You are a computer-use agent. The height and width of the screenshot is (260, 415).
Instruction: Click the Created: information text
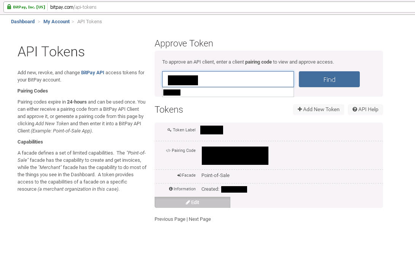point(211,189)
